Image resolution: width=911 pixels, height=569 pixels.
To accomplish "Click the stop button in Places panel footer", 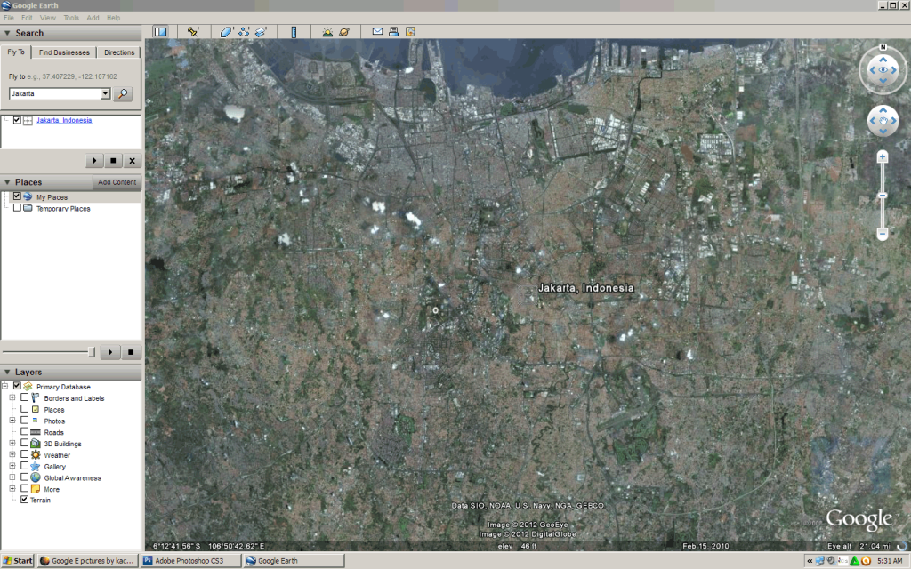I will click(132, 352).
